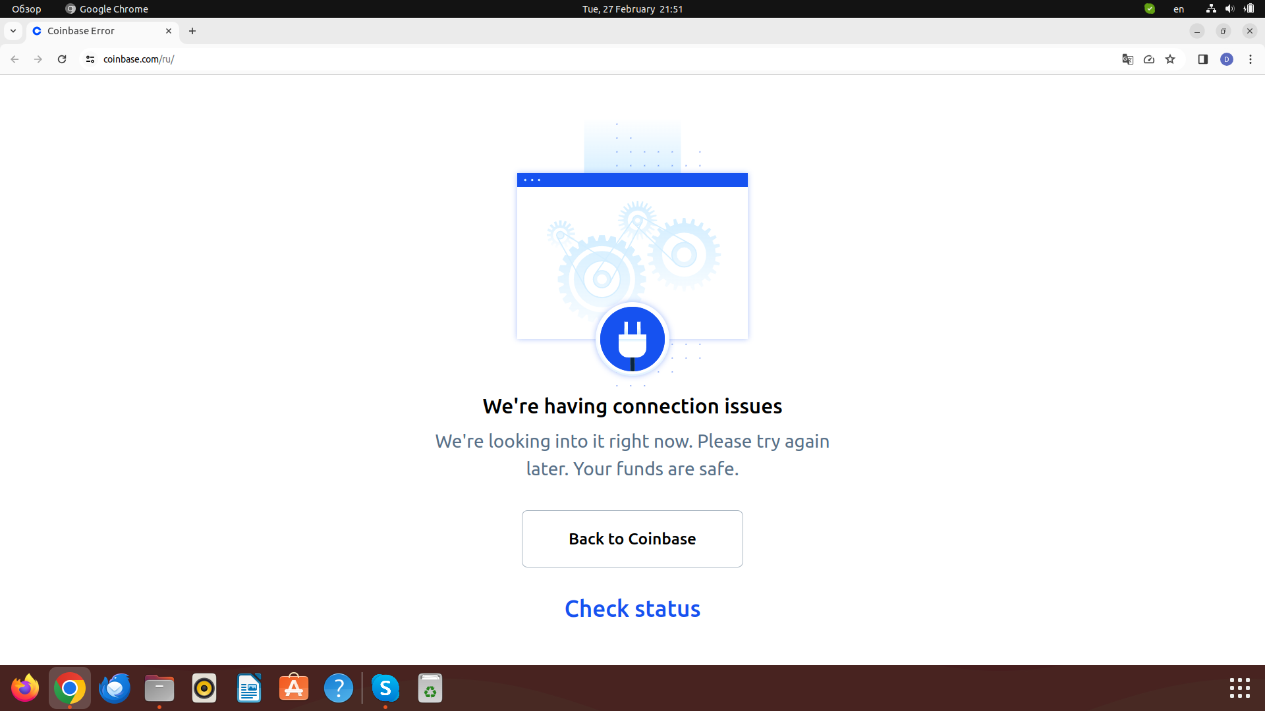Screen dimensions: 1265x711
Task: Open LibreOffice Writer from the dock
Action: click(x=249, y=689)
